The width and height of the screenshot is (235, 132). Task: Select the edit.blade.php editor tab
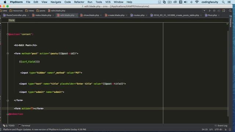pos(67,15)
